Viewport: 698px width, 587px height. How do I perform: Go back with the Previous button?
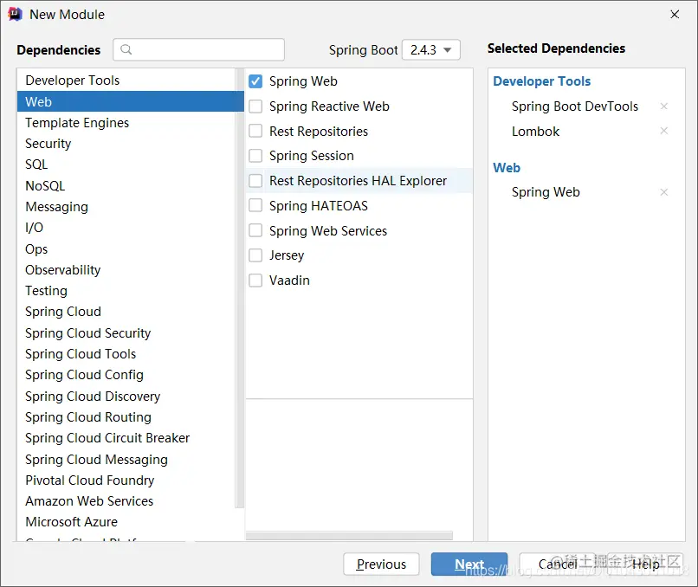tap(381, 564)
